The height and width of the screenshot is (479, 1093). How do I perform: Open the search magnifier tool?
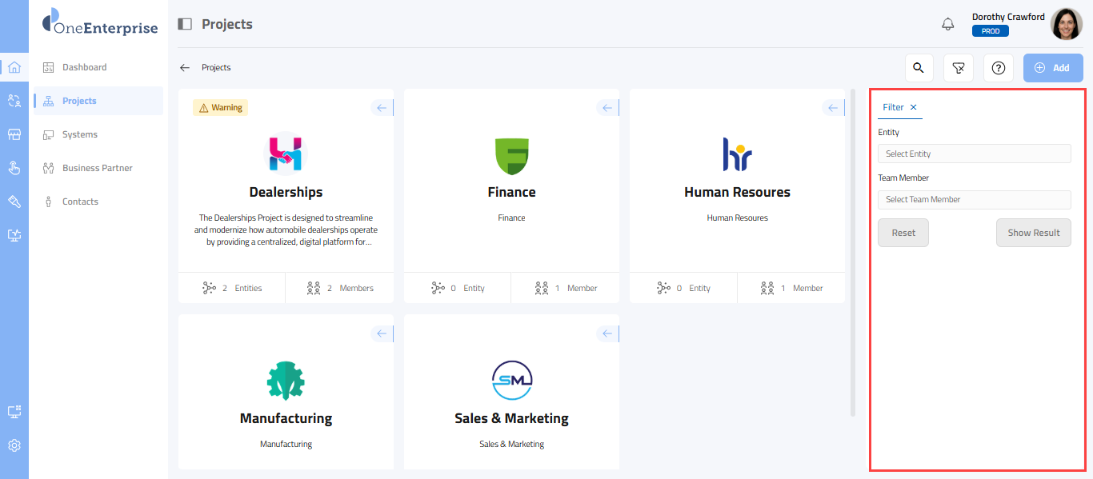tap(919, 68)
